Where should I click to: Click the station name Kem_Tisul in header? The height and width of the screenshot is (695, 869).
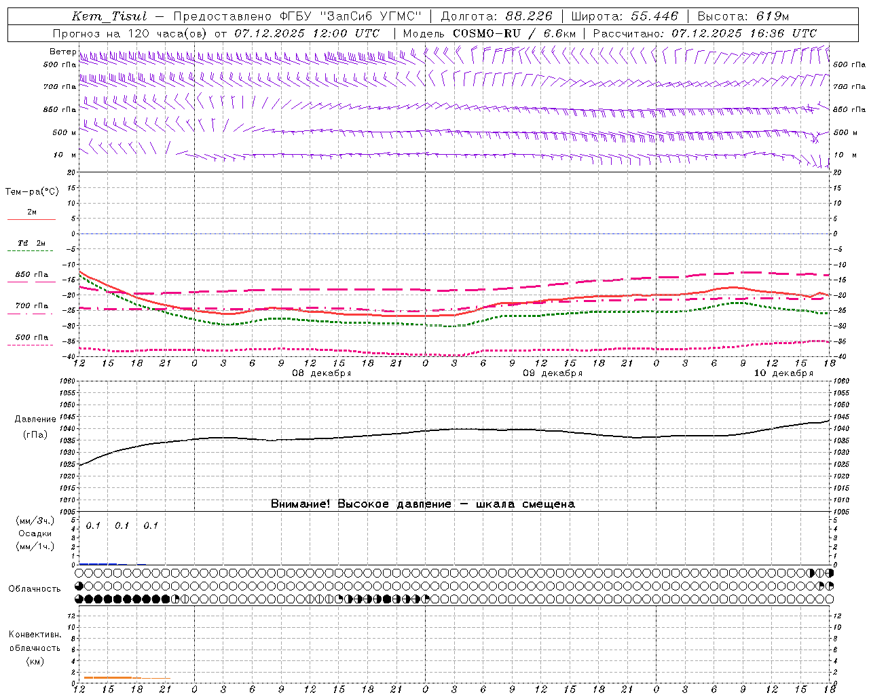(109, 16)
